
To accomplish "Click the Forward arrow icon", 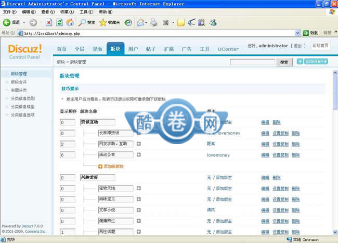I will tap(33, 22).
